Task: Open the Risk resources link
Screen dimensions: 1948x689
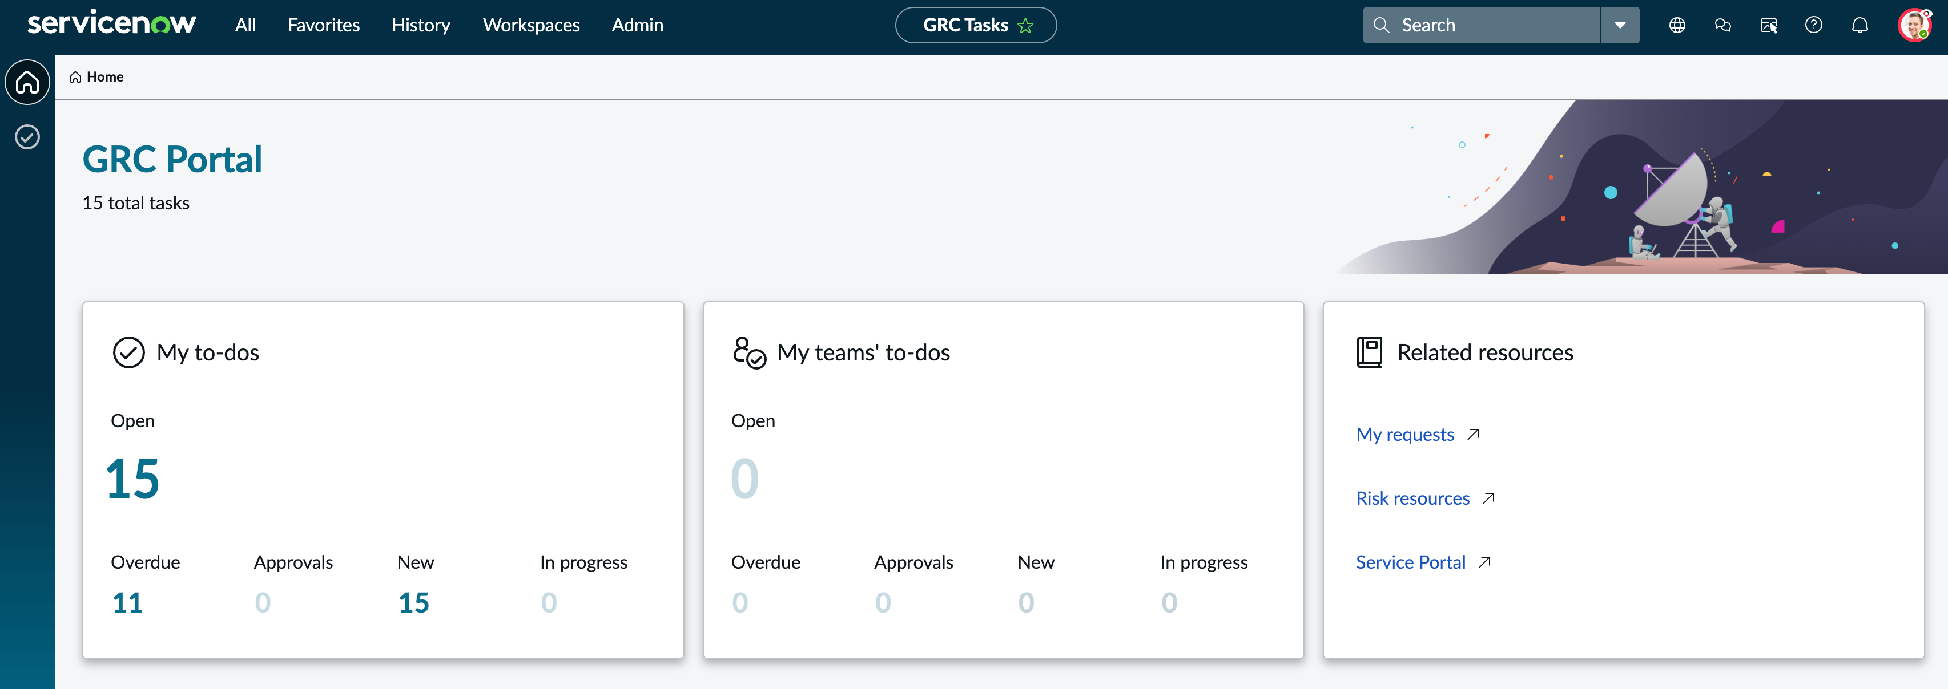Action: click(x=1412, y=498)
